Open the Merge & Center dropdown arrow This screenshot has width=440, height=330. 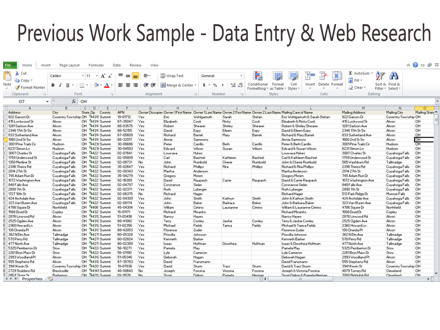pyautogui.click(x=195, y=85)
